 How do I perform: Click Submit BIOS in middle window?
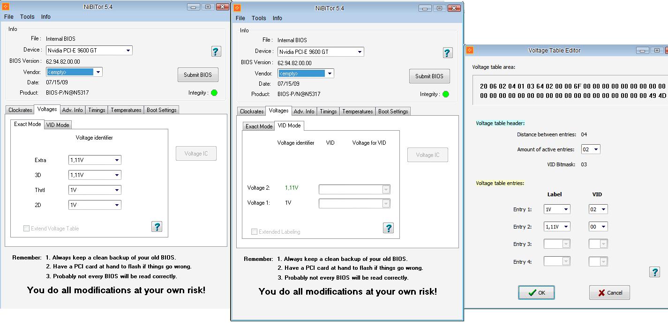(x=429, y=76)
